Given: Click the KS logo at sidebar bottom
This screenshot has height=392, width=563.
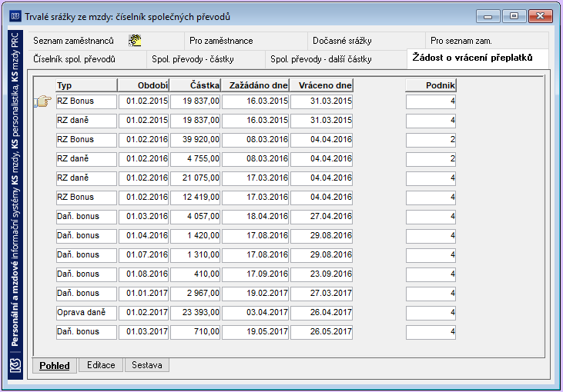Looking at the screenshot, I should pyautogui.click(x=15, y=366).
